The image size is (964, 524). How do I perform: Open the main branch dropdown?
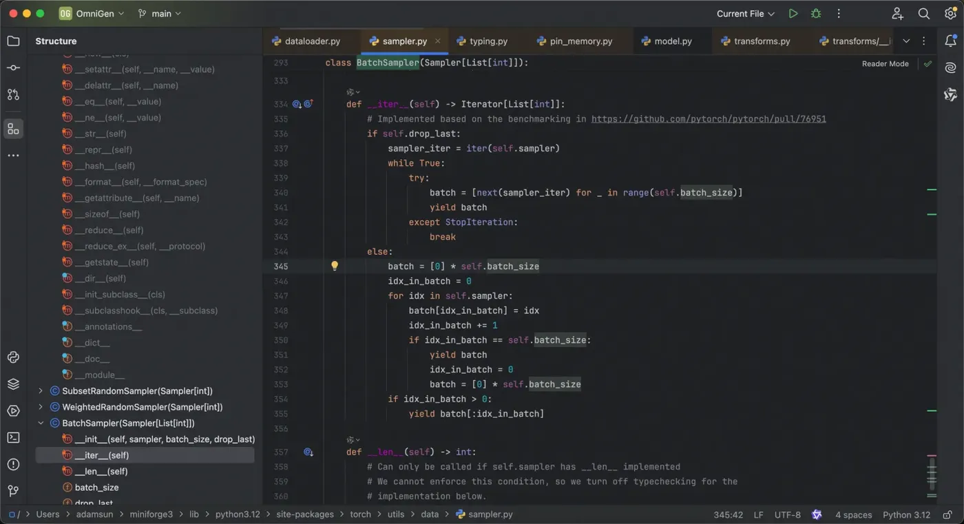point(160,13)
